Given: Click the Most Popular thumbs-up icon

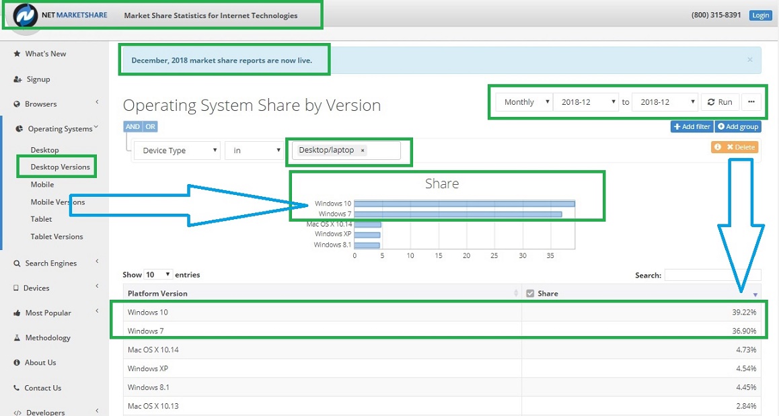Looking at the screenshot, I should (x=17, y=313).
